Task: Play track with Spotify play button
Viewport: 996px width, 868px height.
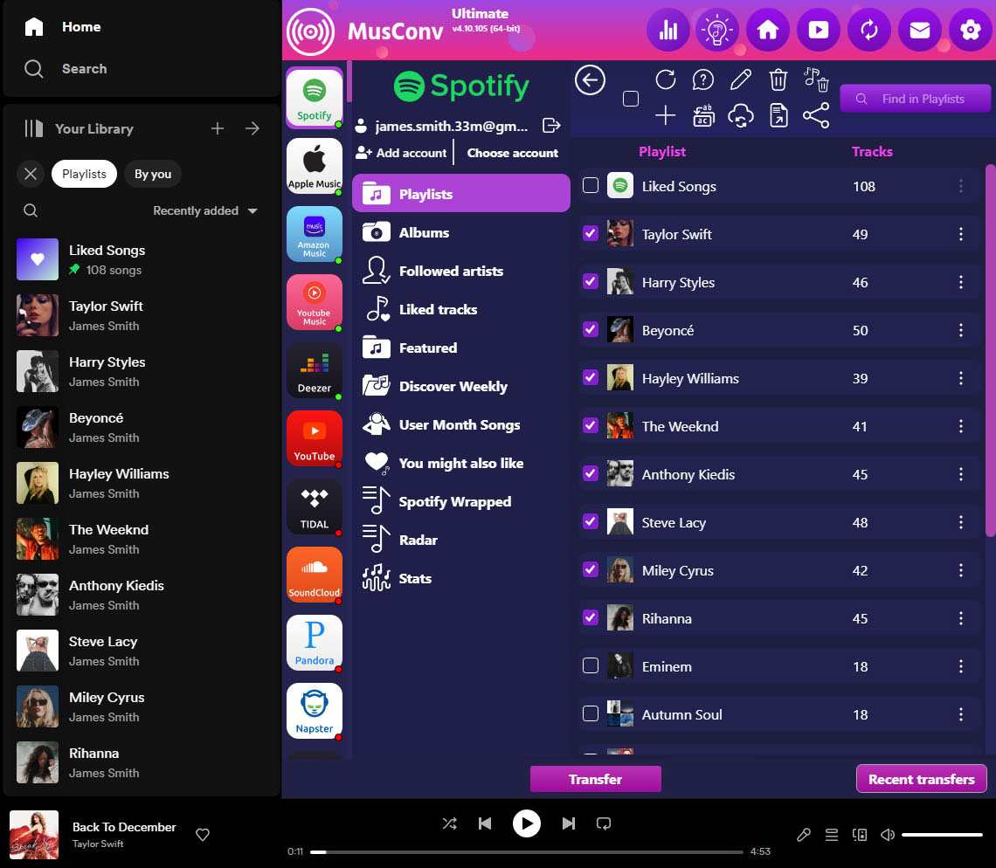Action: (527, 823)
